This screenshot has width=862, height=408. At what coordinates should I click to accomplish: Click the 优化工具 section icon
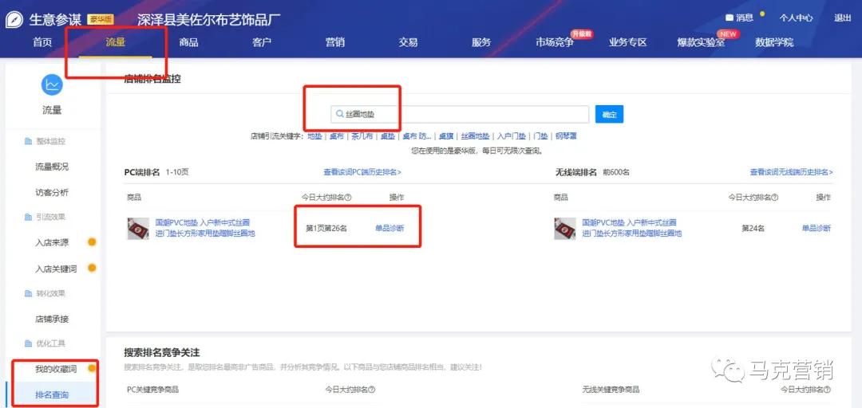click(28, 343)
